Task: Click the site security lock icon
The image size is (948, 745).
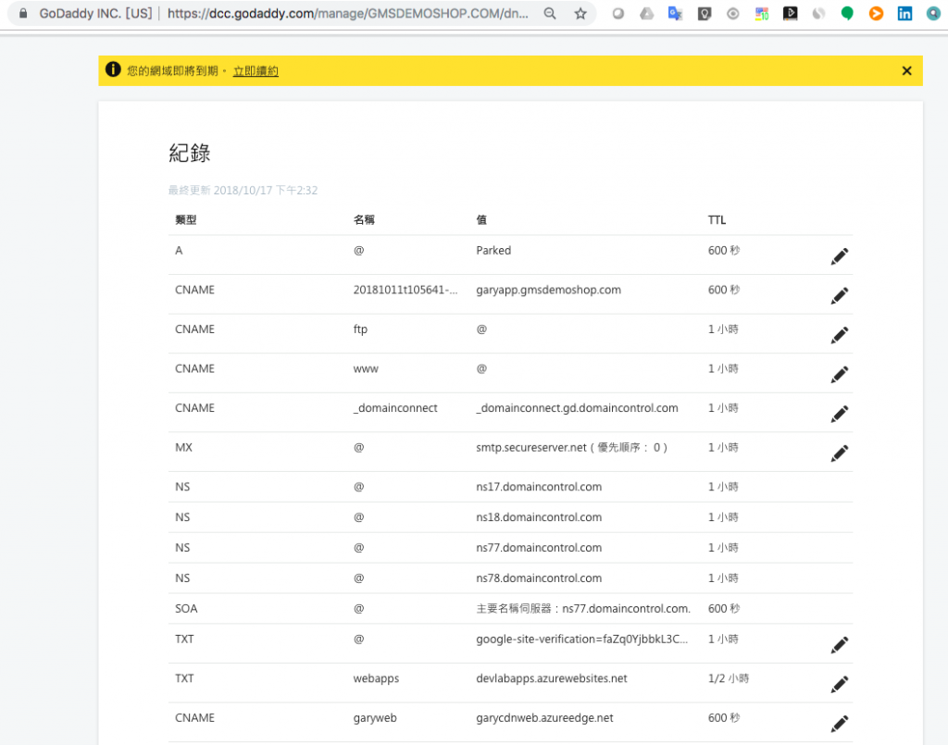Action: (x=23, y=13)
